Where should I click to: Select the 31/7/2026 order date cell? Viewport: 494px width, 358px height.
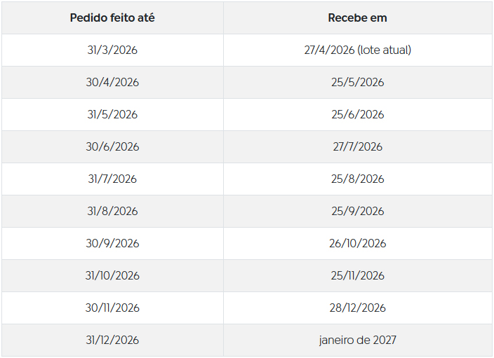(x=112, y=179)
